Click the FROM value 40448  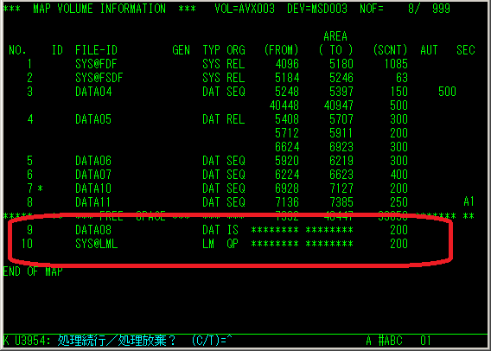[284, 105]
